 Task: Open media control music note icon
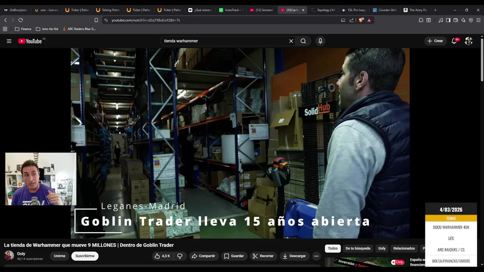click(x=441, y=20)
